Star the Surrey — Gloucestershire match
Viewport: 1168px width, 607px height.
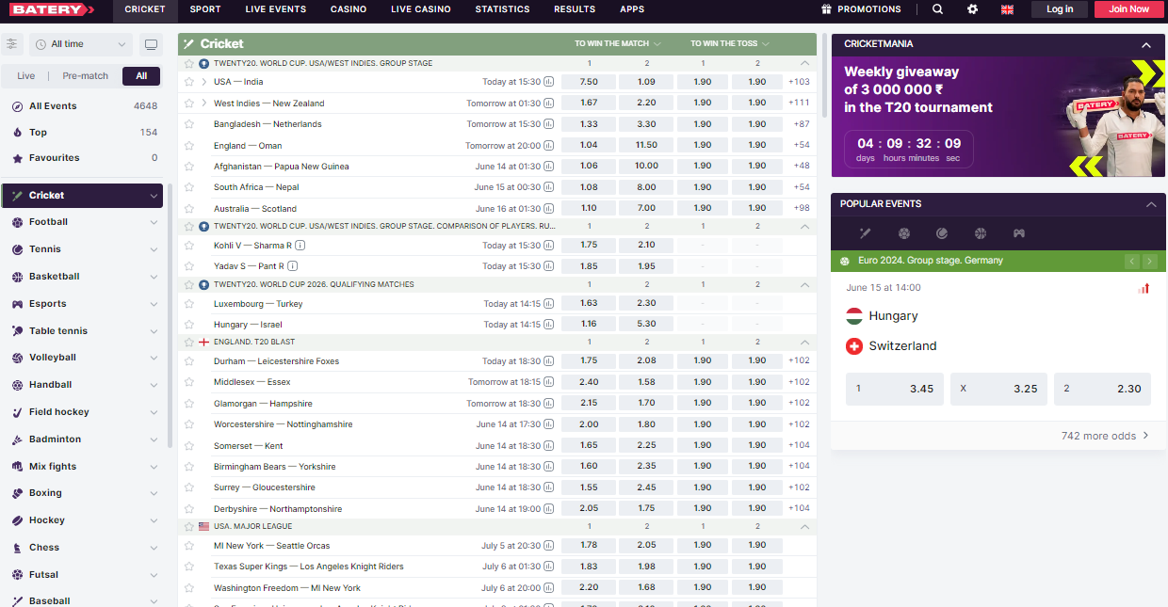(x=189, y=487)
